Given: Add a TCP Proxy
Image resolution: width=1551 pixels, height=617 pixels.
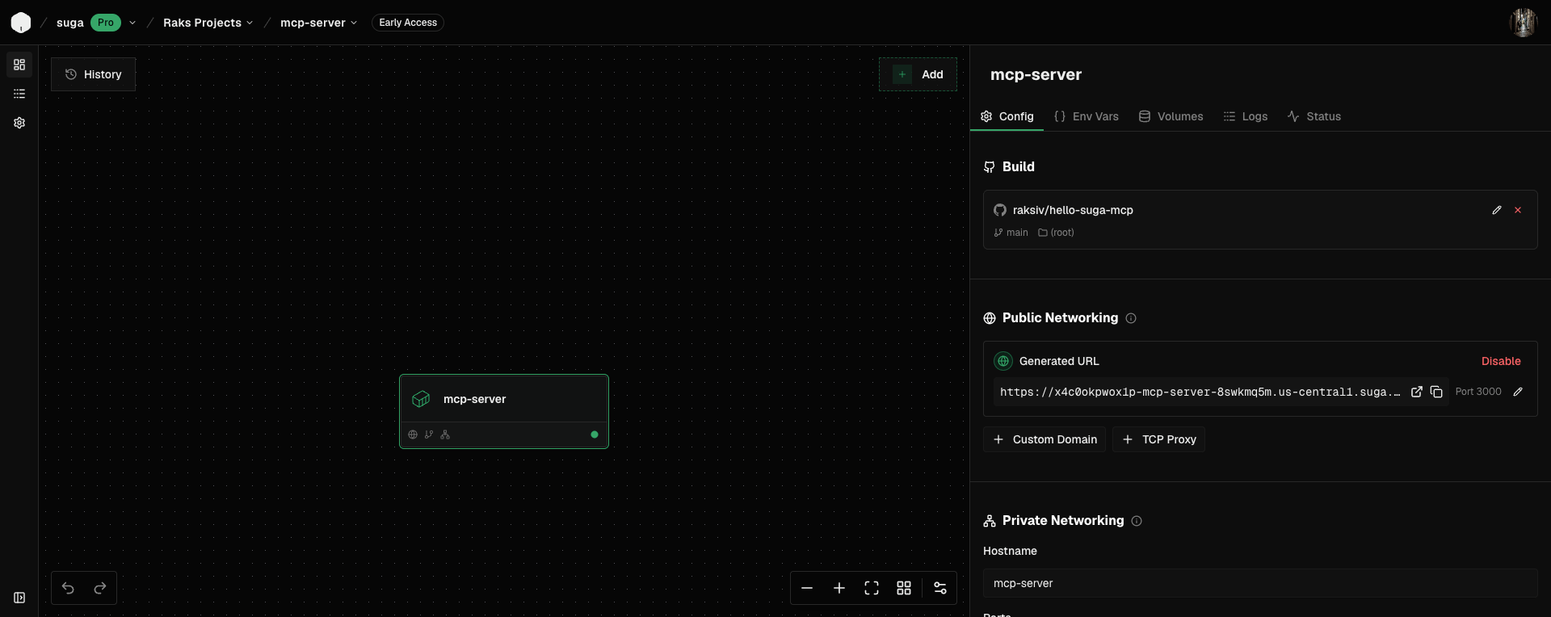Looking at the screenshot, I should coord(1158,439).
